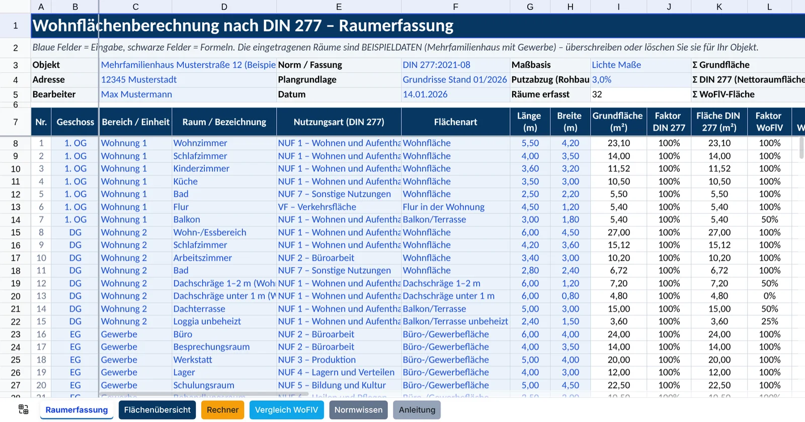Viewport: 805px width, 422px height.
Task: Select the 'Flur in der Wohnung' cell
Action: pyautogui.click(x=455, y=207)
